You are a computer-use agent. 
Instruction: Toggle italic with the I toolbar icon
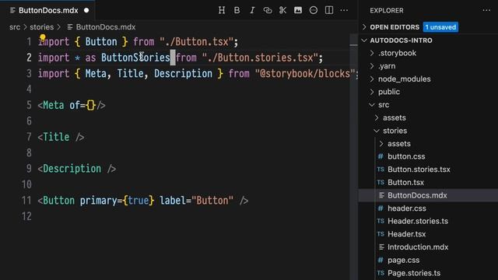click(x=252, y=10)
